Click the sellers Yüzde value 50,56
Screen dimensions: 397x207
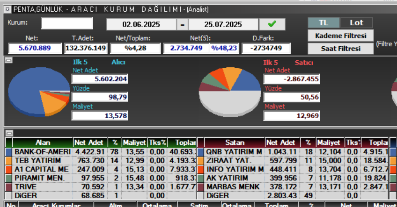point(292,97)
